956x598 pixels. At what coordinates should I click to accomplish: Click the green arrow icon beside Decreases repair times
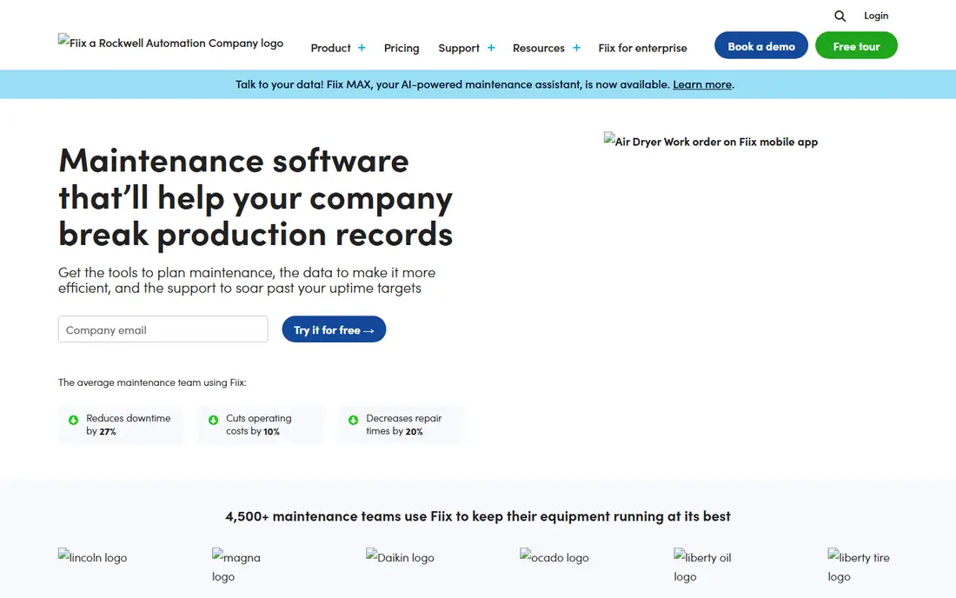tap(353, 420)
